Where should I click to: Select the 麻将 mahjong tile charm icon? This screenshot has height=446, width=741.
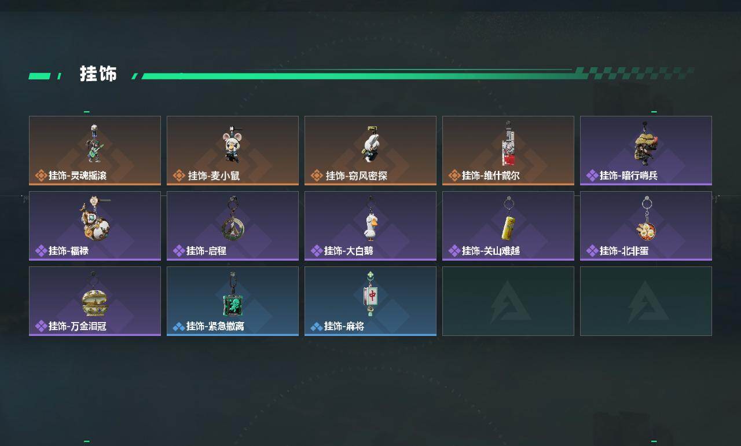point(370,294)
